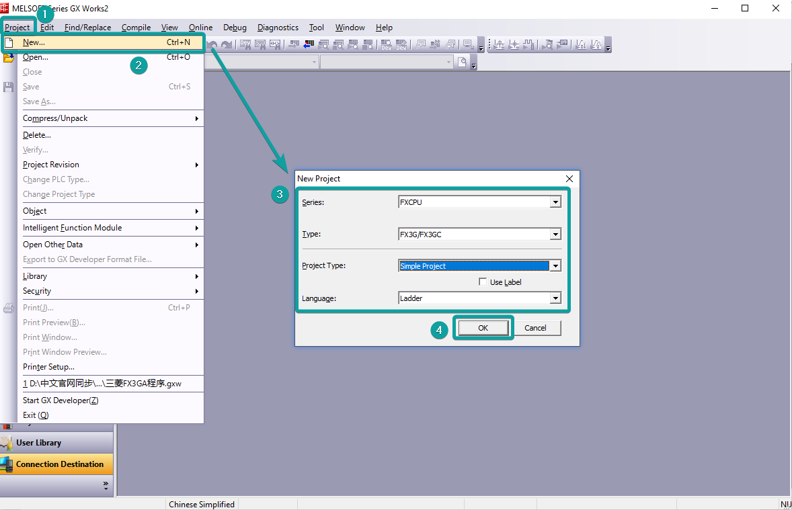Image resolution: width=792 pixels, height=510 pixels.
Task: Expand the Project Type combo box
Action: tap(555, 266)
